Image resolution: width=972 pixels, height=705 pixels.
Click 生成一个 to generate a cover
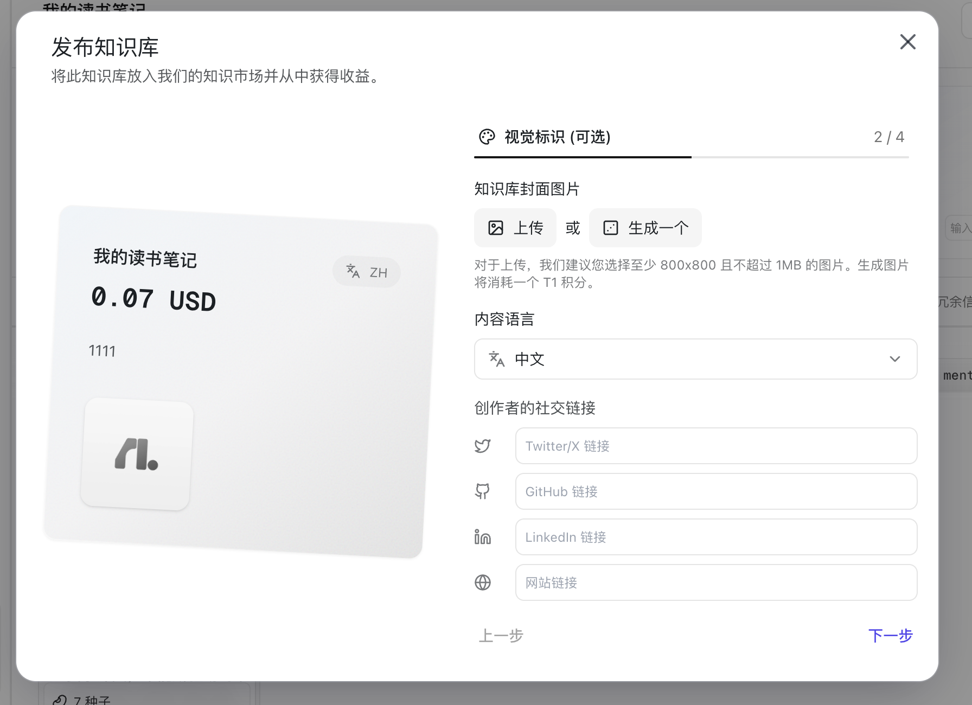coord(645,228)
